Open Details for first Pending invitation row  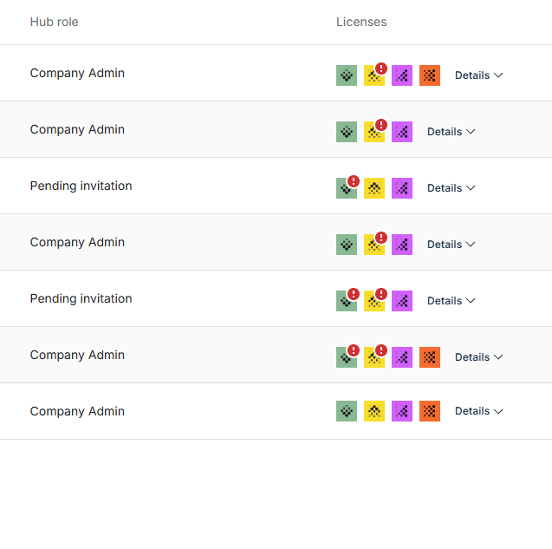coord(451,188)
